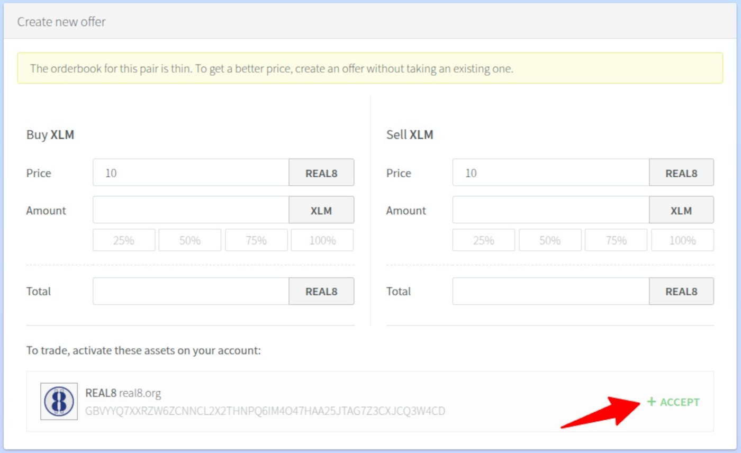Choose 100% under Buy XLM
The image size is (741, 453).
pyautogui.click(x=322, y=240)
